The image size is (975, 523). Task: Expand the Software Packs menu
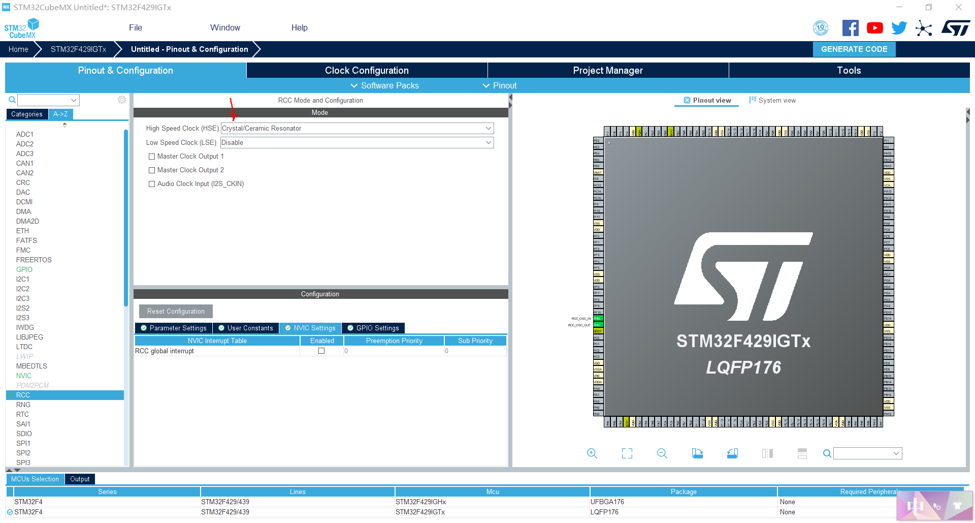click(x=385, y=85)
